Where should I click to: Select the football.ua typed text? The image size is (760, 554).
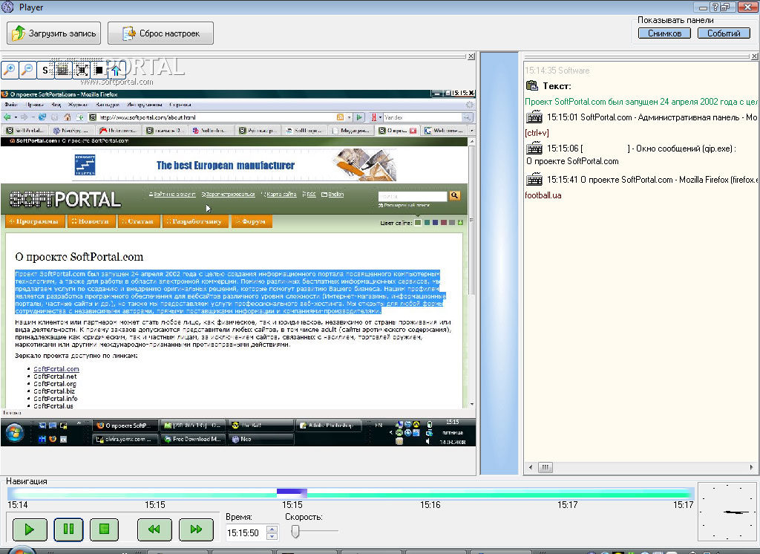[x=543, y=195]
